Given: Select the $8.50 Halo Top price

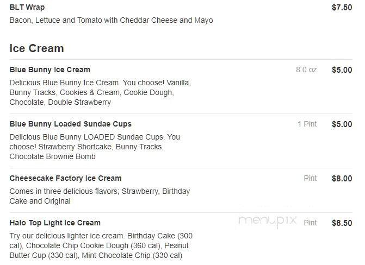Looking at the screenshot, I should [342, 223].
